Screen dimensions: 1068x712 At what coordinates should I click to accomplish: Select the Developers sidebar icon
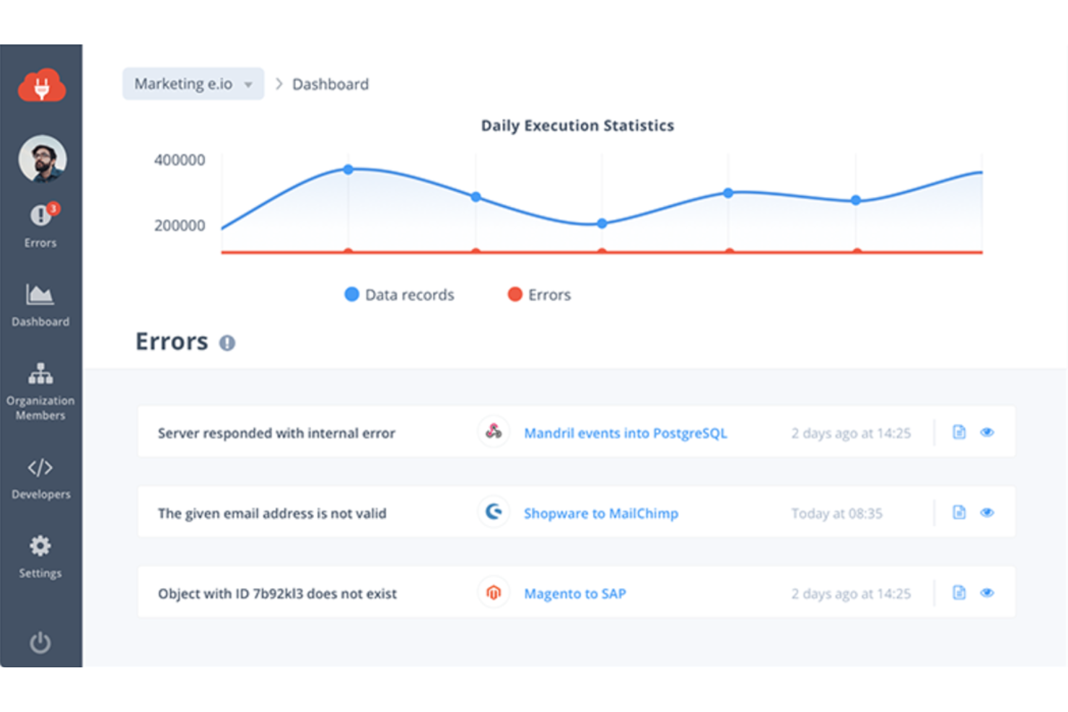pos(40,468)
